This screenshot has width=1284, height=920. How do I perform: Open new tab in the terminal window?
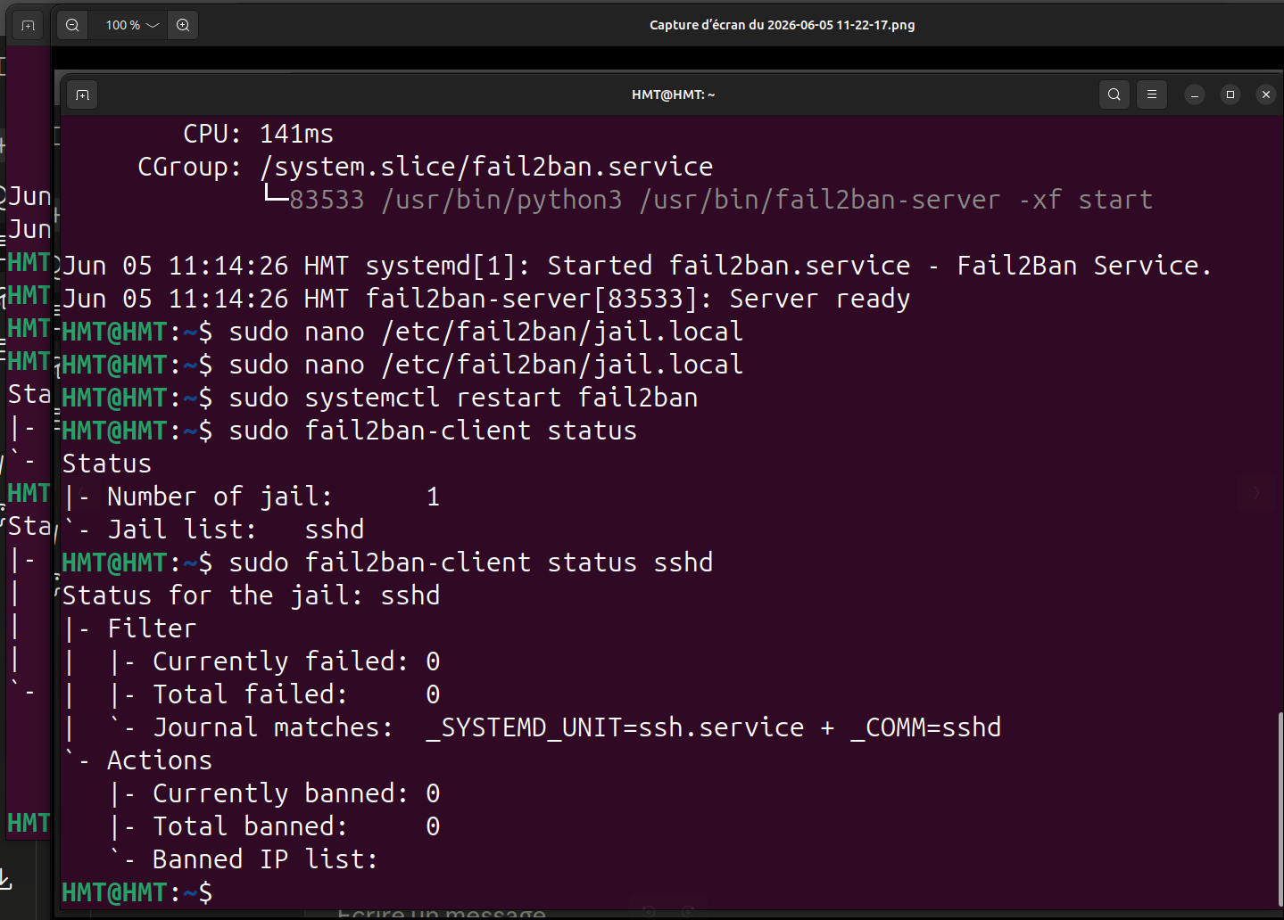click(x=83, y=94)
